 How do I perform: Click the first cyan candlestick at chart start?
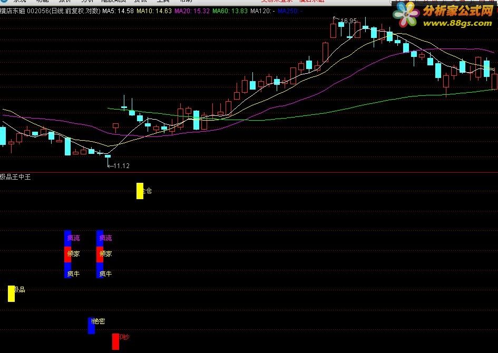[x=3, y=136]
